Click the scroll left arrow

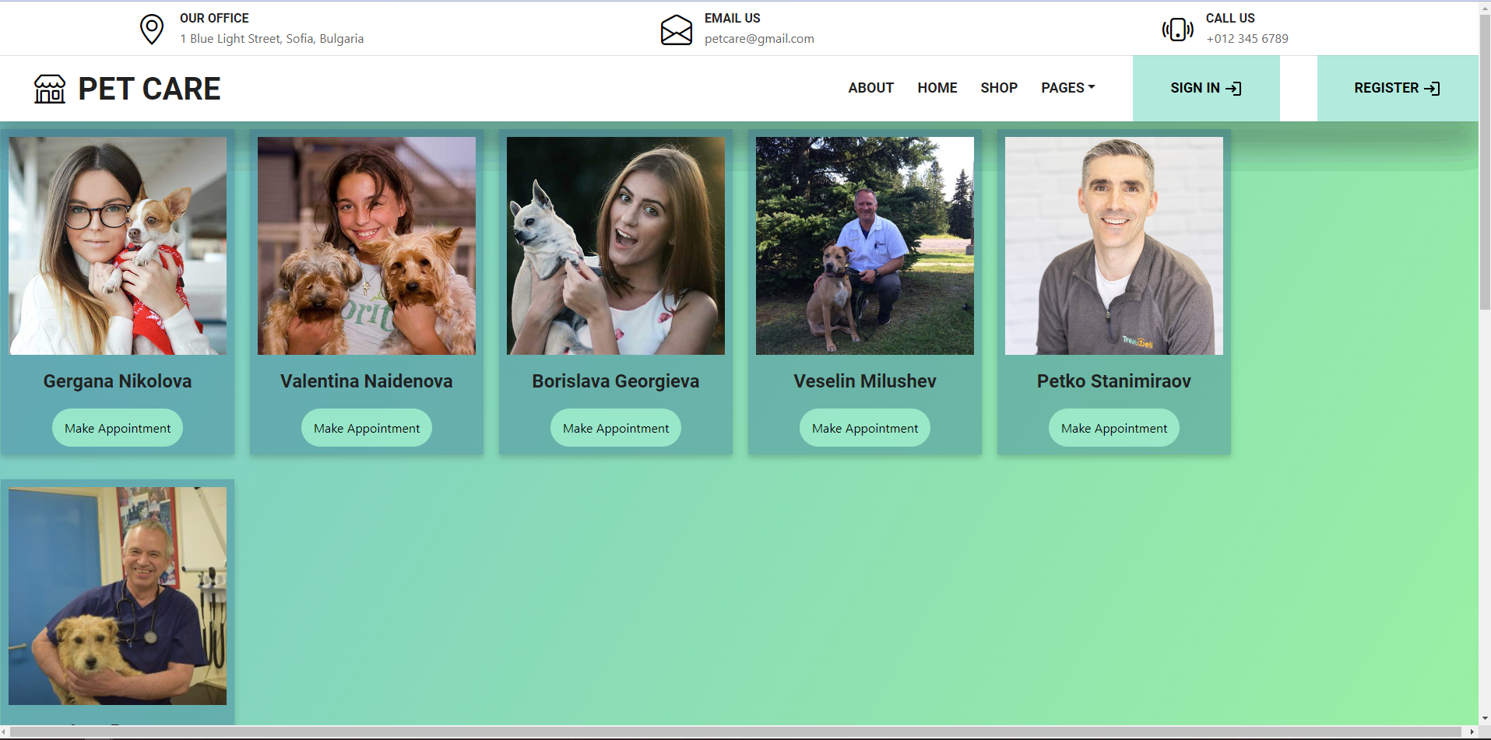tap(5, 732)
